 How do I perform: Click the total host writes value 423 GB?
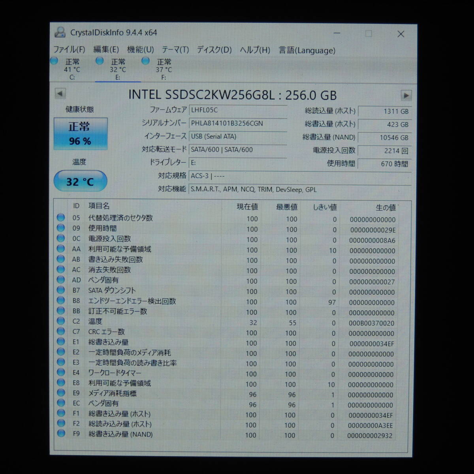(x=384, y=125)
